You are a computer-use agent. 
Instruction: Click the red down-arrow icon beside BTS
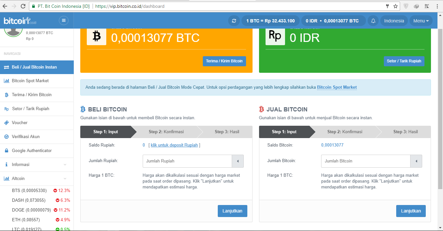click(x=55, y=191)
